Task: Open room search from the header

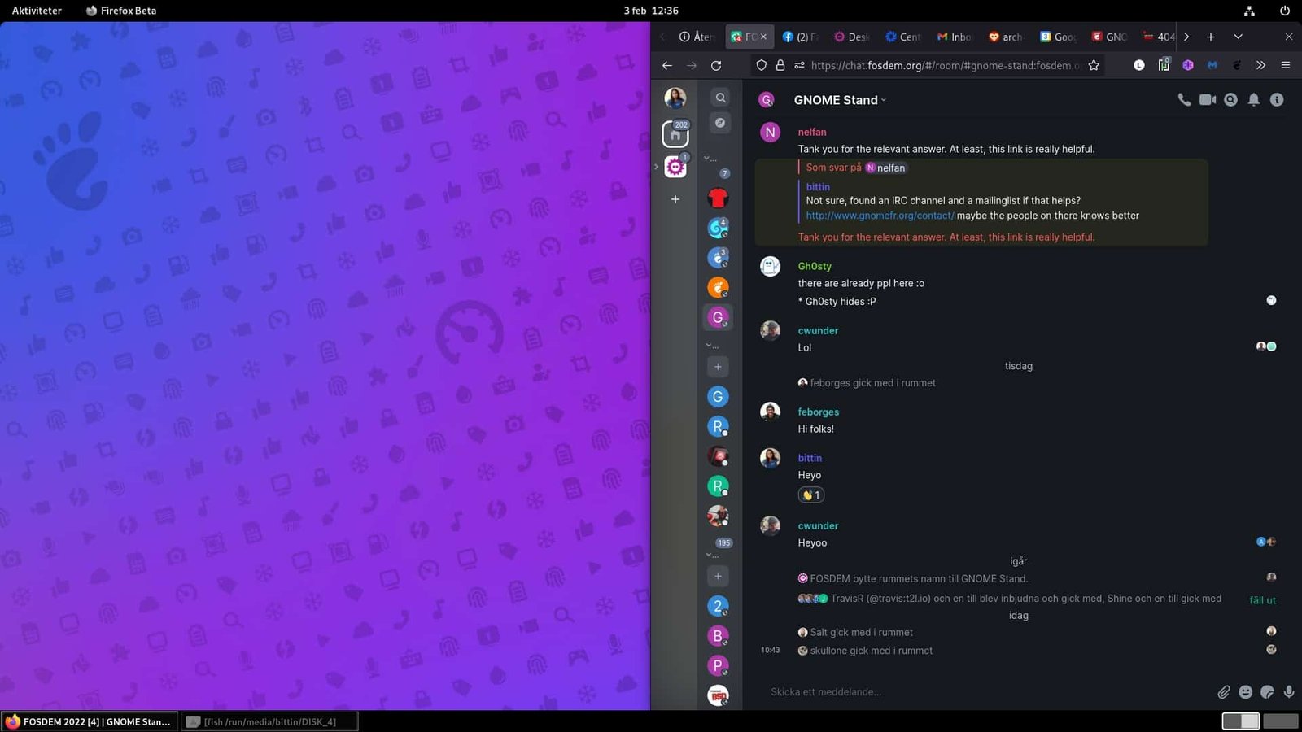Action: [x=1230, y=100]
